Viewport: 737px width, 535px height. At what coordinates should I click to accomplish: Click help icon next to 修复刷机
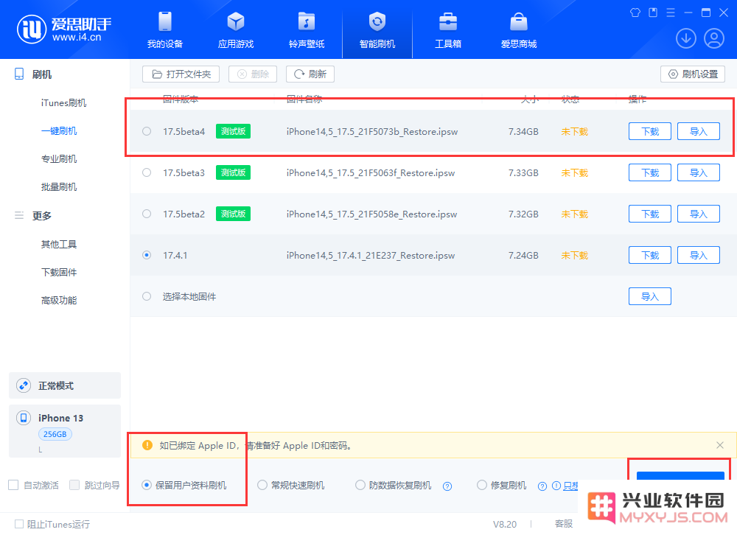click(542, 486)
